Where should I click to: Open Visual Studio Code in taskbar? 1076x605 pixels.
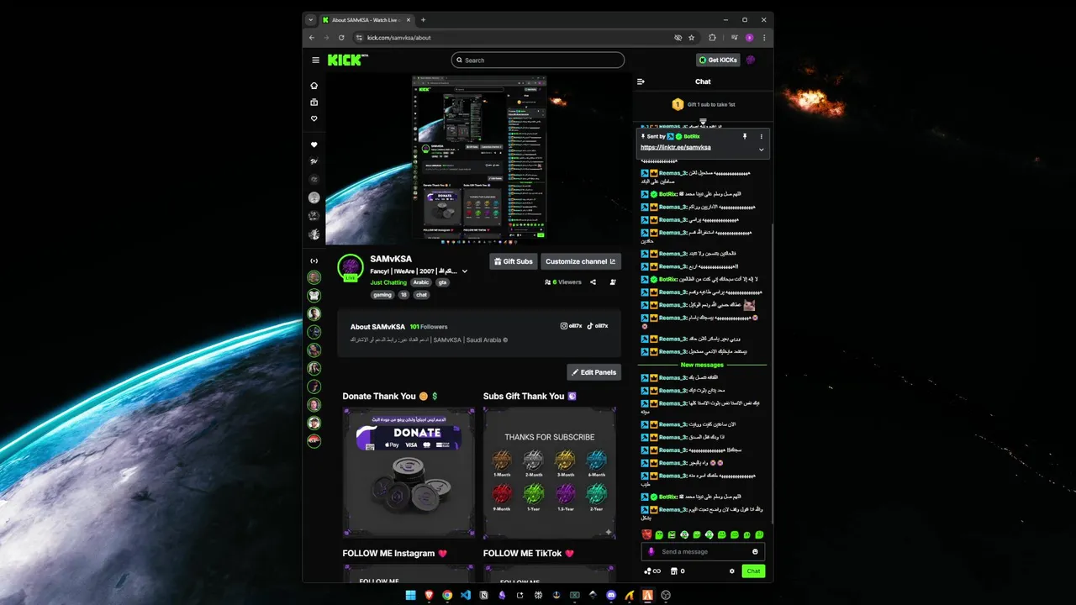click(x=465, y=595)
